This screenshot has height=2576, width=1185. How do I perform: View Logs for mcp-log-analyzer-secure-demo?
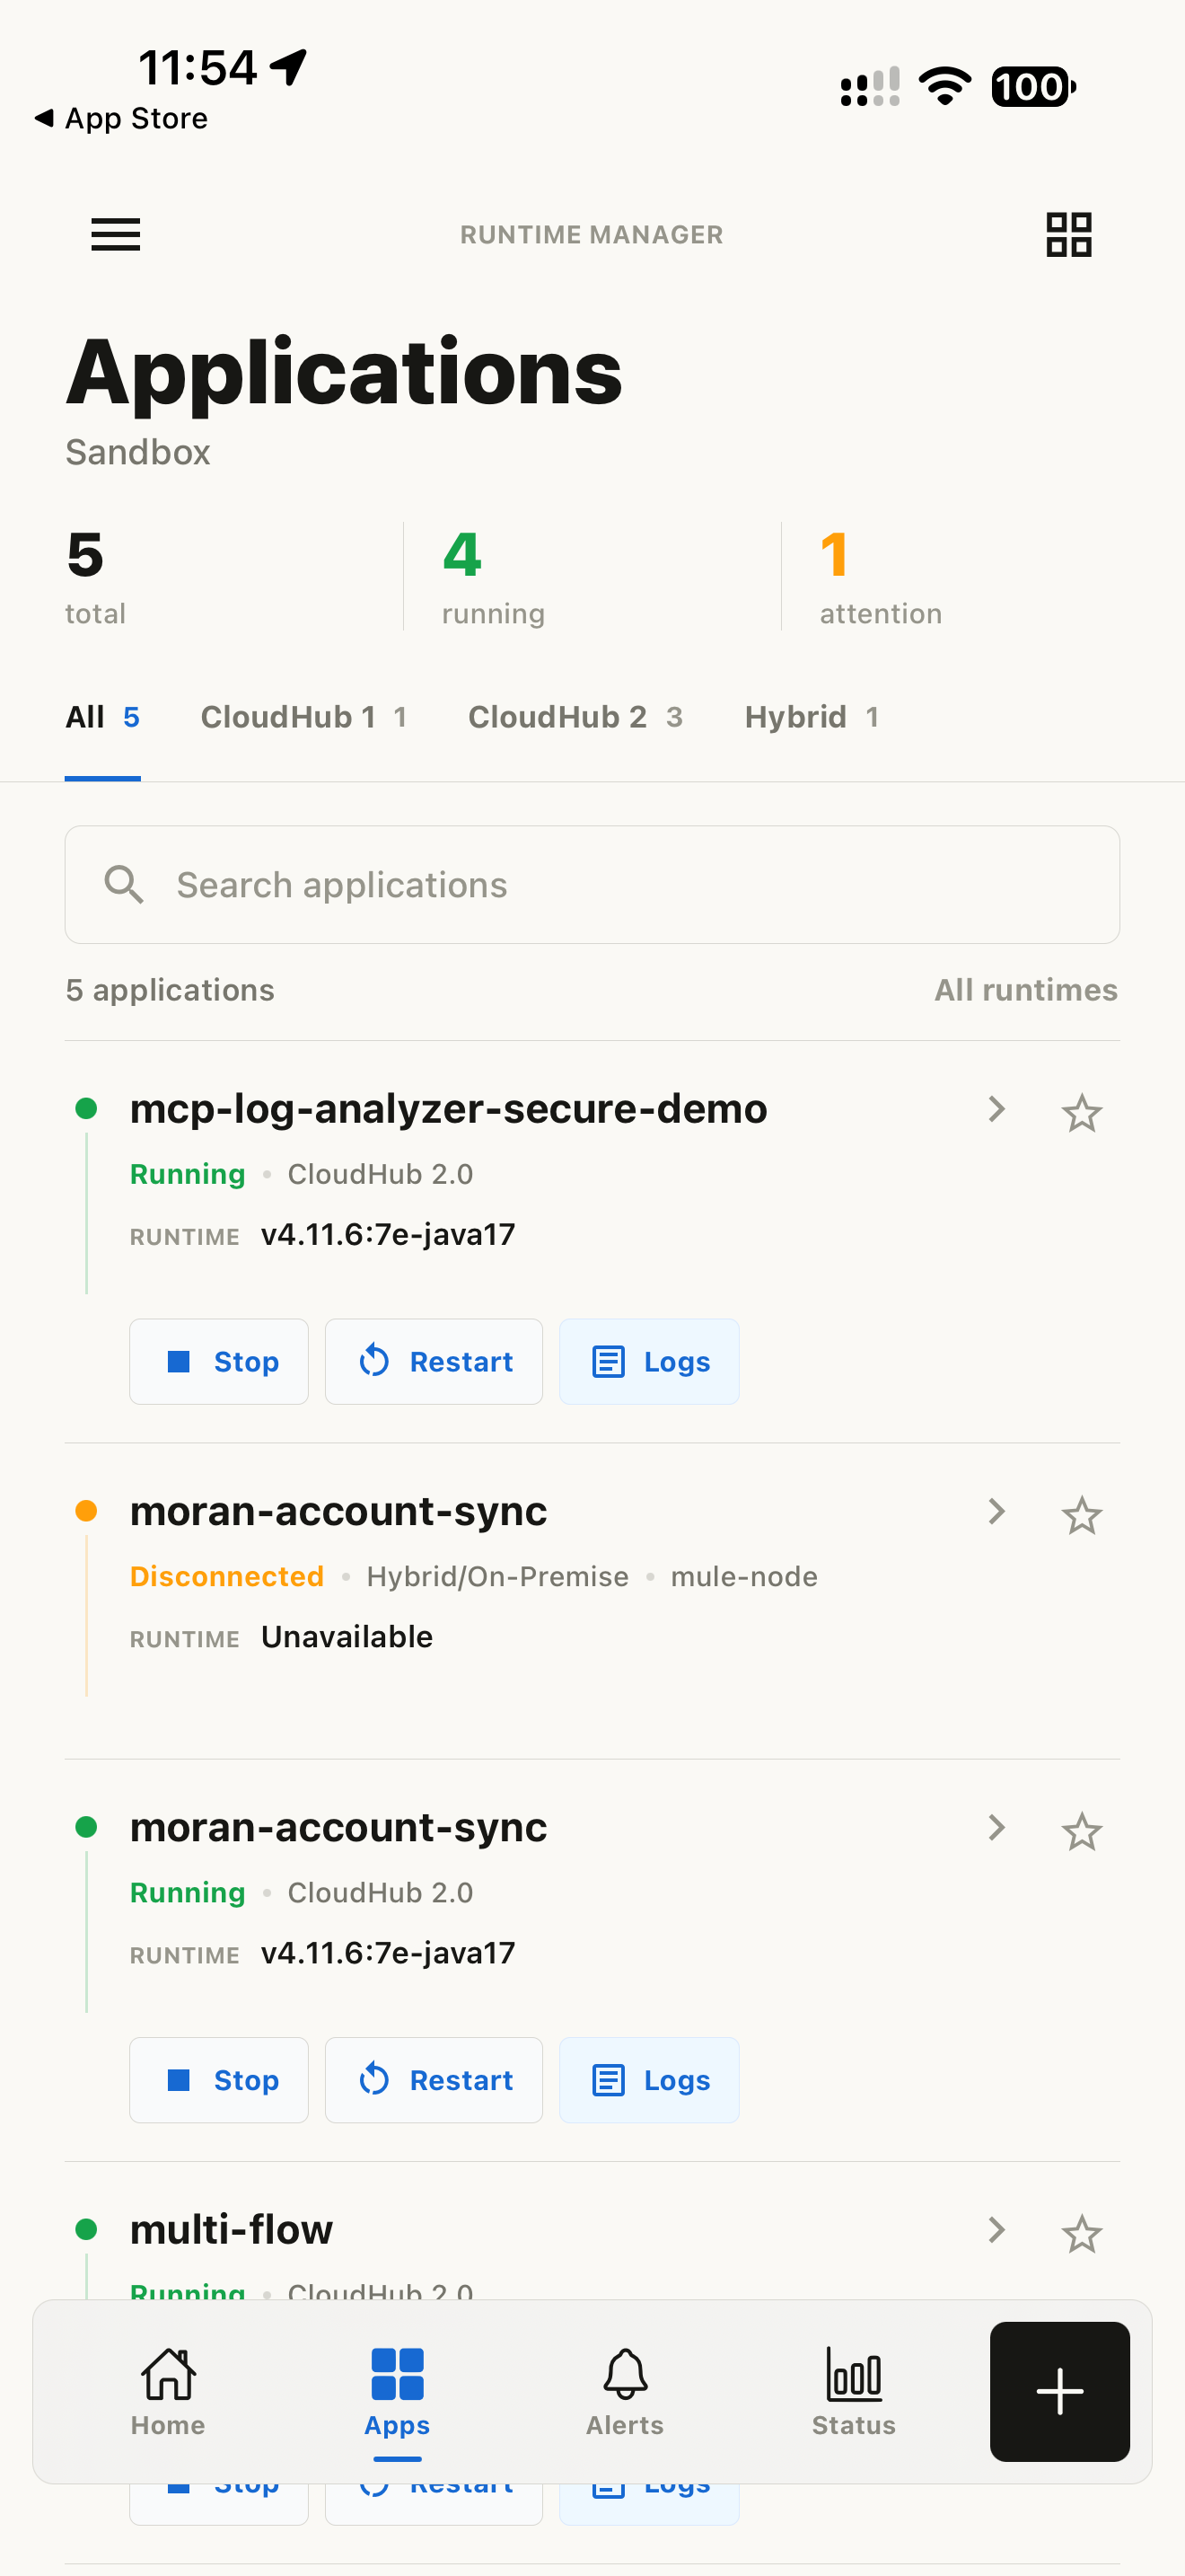[x=649, y=1362]
